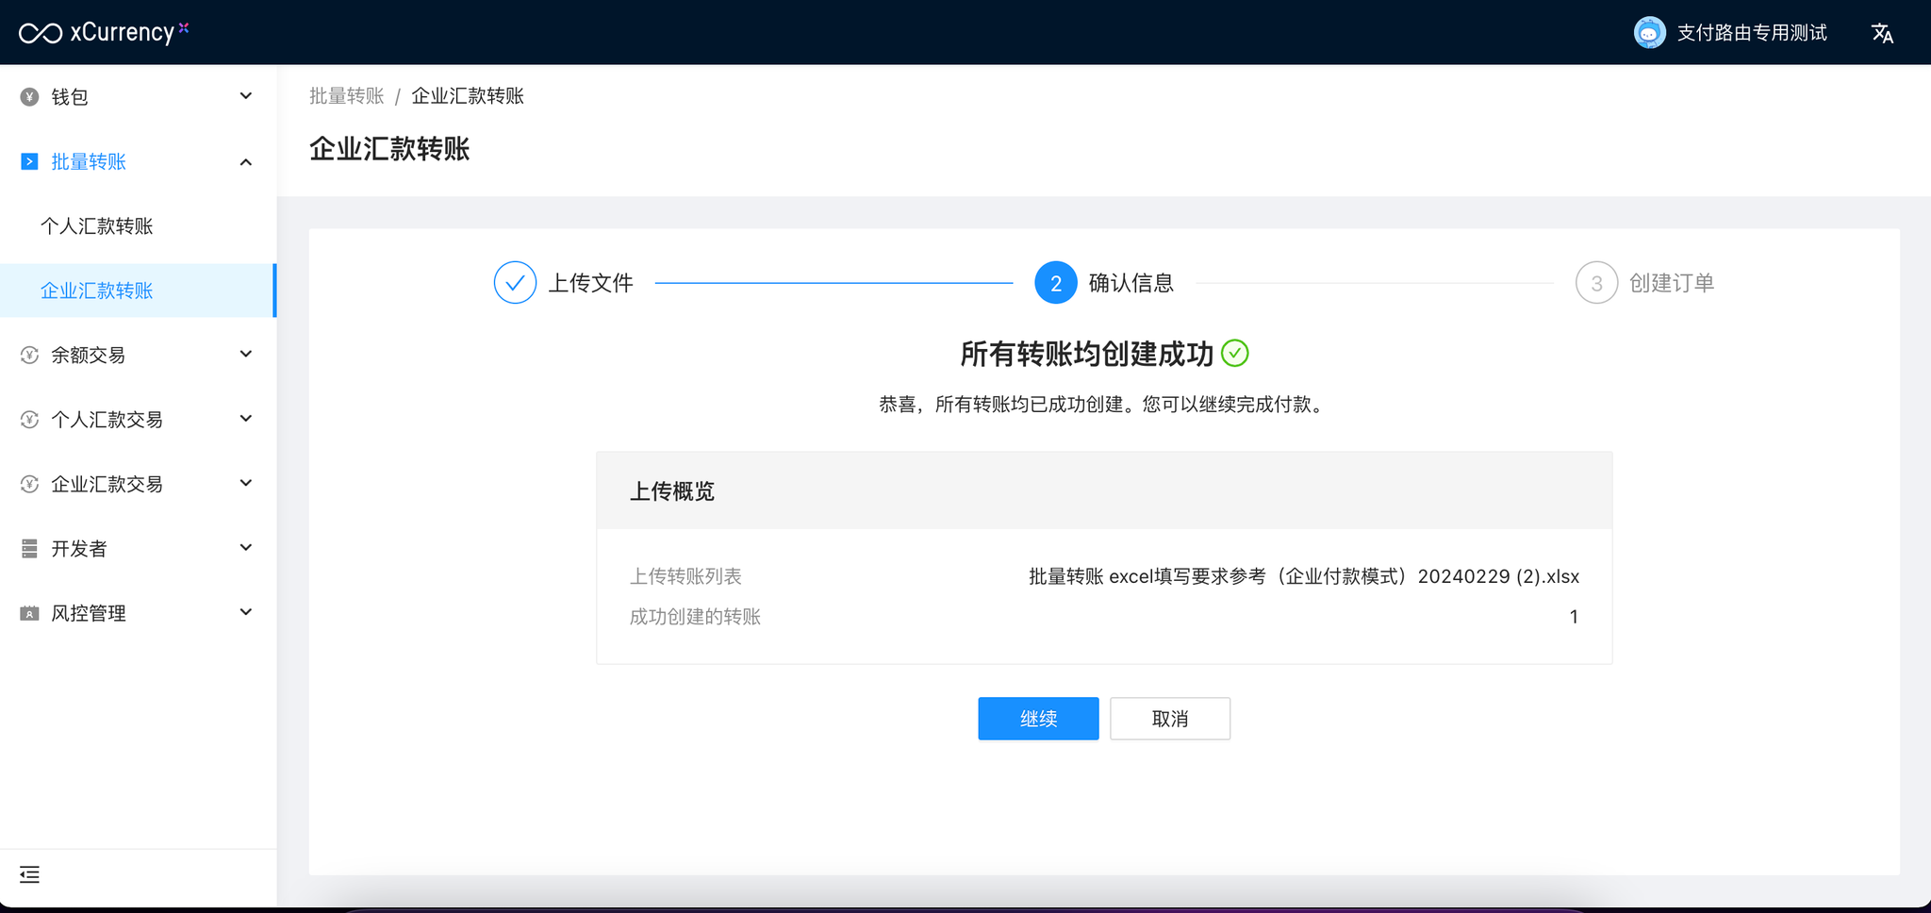Open the 余额交易 sidebar menu
The width and height of the screenshot is (1931, 913).
click(138, 355)
